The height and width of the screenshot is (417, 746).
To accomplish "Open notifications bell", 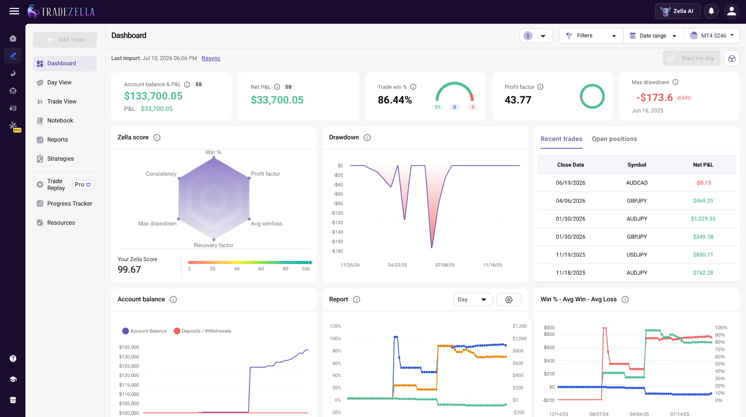I will click(711, 11).
